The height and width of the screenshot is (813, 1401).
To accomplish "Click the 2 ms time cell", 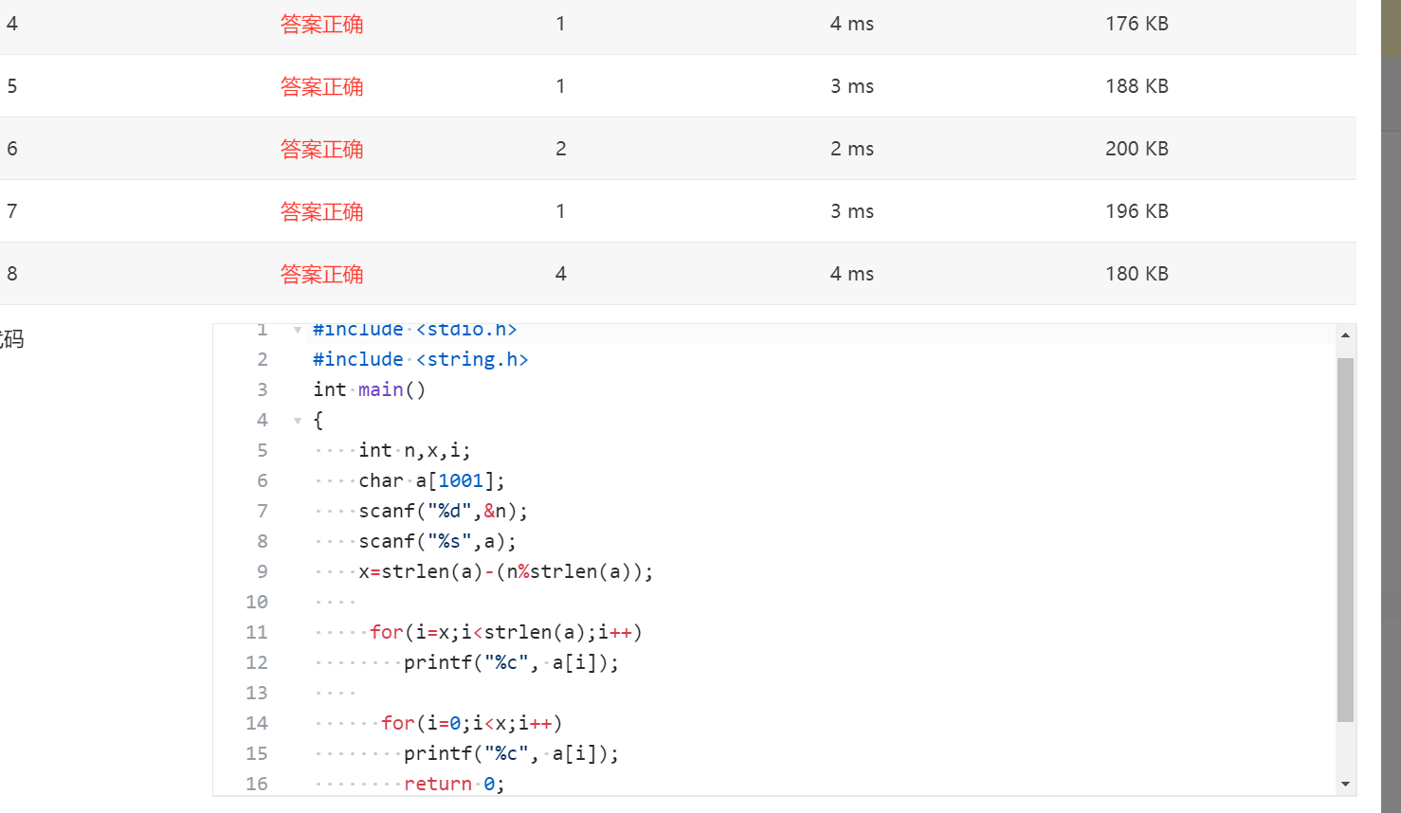I will tap(851, 149).
